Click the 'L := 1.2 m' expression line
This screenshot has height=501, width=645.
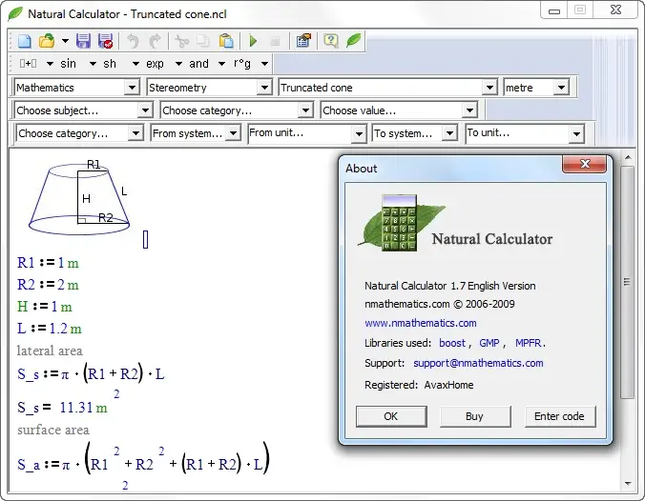click(x=50, y=329)
